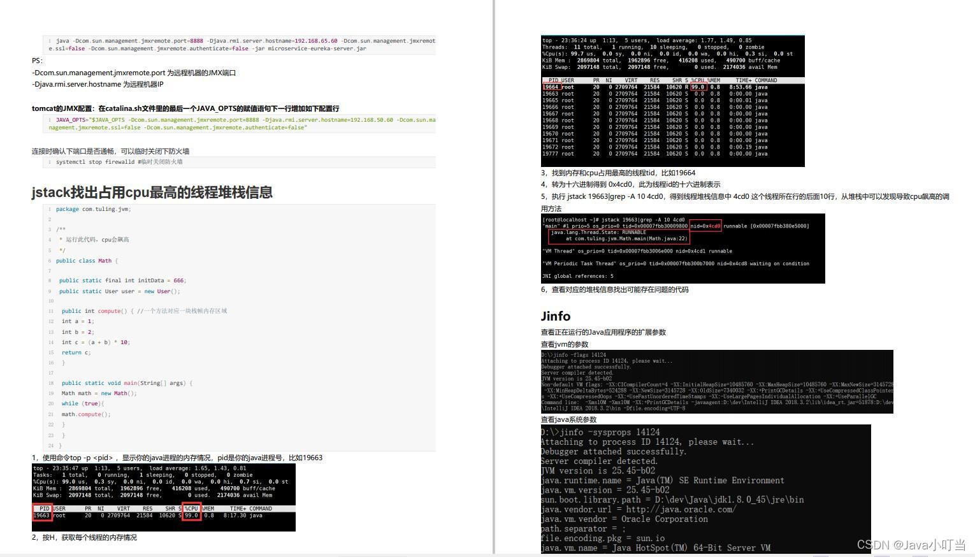Viewport: 975px width, 557px height.
Task: Click terminal row for thread '19672 root'
Action: point(655,147)
